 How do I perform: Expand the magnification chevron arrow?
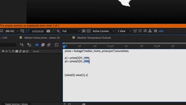point(17,31)
